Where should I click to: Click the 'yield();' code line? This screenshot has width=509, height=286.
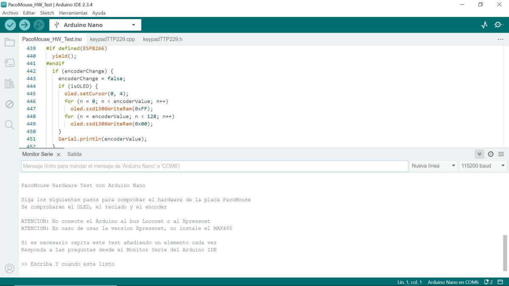pyautogui.click(x=64, y=56)
